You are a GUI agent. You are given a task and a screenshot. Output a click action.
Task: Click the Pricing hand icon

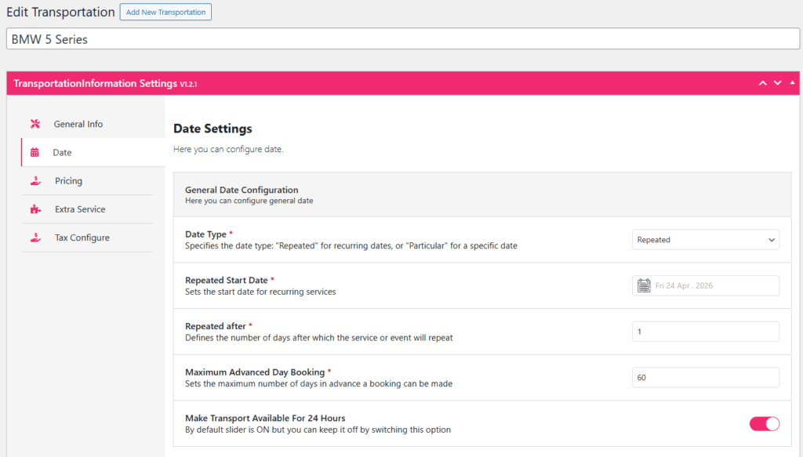point(35,180)
